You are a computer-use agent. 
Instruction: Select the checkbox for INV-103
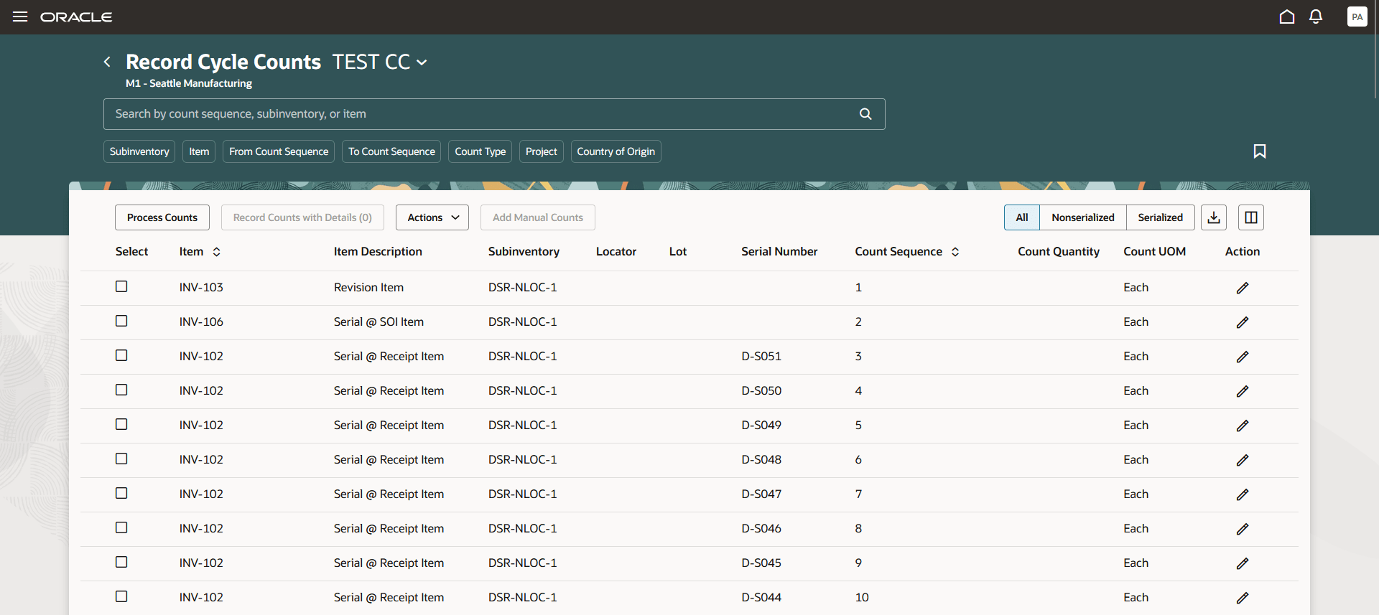click(121, 286)
